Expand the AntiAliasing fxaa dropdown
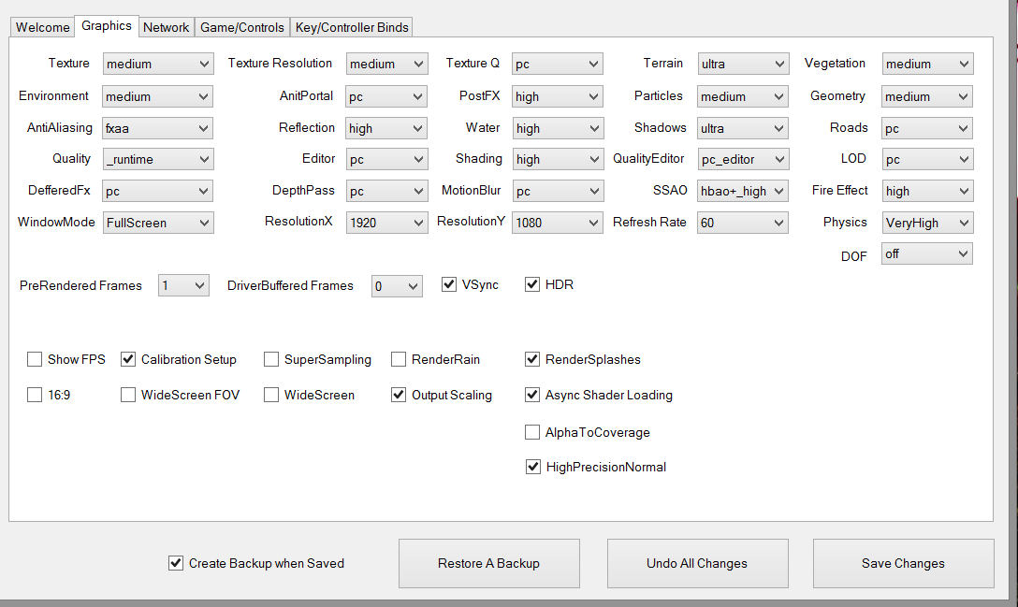Screen dimensions: 1018x607 [157, 128]
